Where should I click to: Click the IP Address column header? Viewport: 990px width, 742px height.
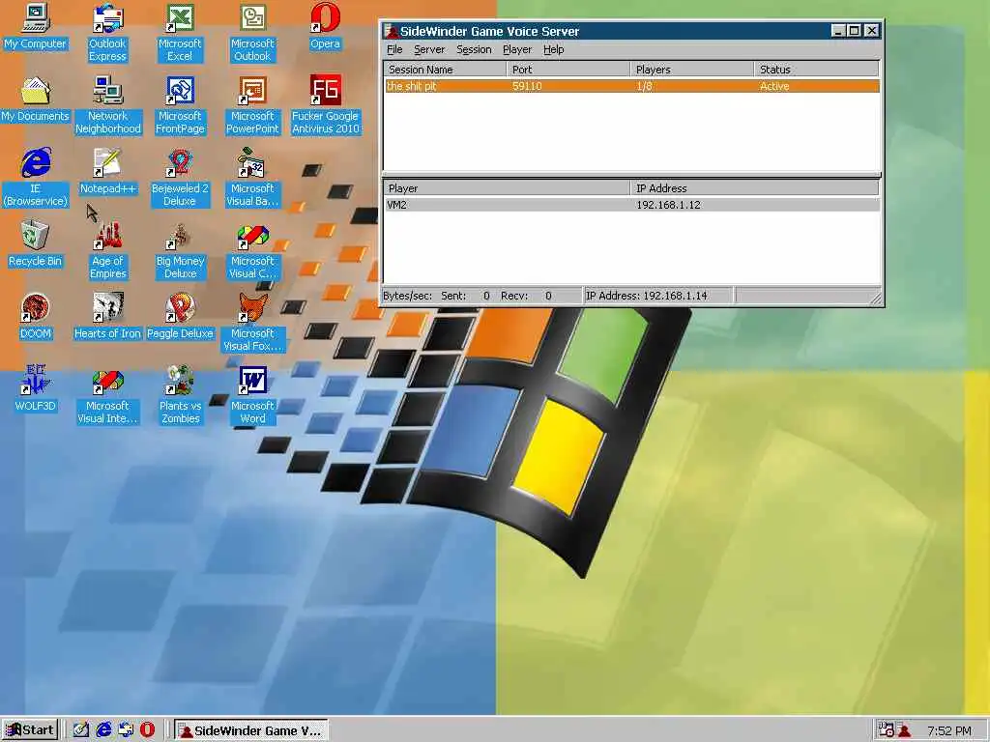pyautogui.click(x=754, y=188)
